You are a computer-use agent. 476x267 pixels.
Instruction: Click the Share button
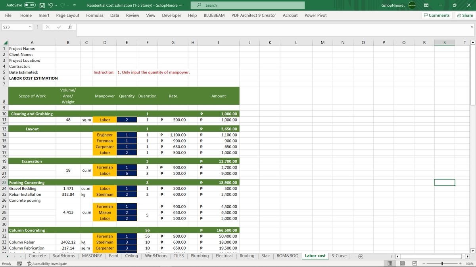(465, 15)
